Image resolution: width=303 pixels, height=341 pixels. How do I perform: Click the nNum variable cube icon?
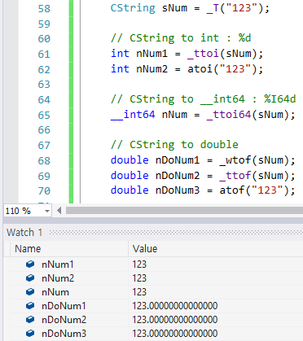[30, 291]
